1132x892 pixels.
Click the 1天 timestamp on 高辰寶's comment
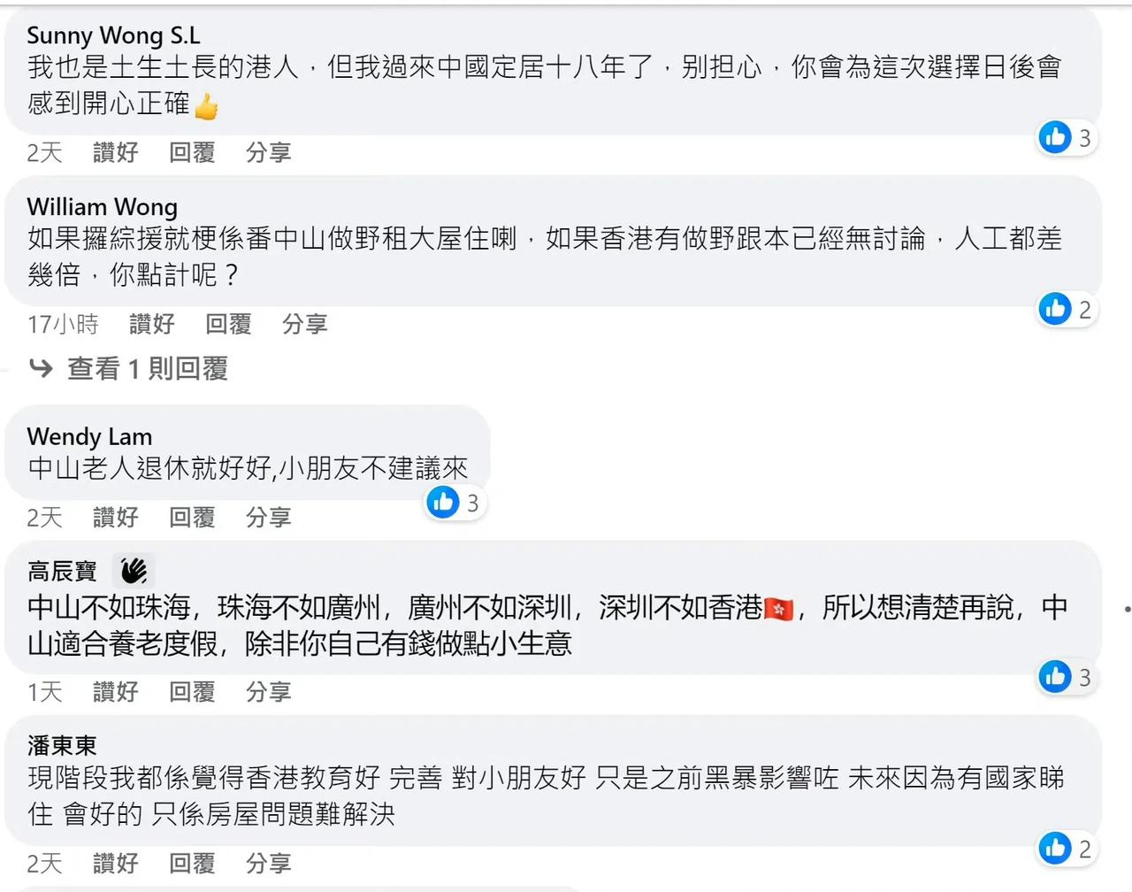click(x=44, y=691)
